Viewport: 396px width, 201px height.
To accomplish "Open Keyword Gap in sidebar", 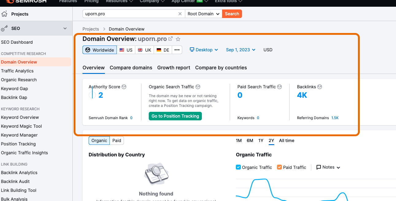I will point(14,89).
